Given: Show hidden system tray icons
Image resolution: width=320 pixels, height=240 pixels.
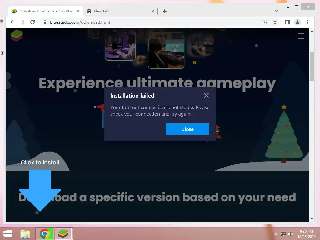Looking at the screenshot, I should (x=275, y=234).
